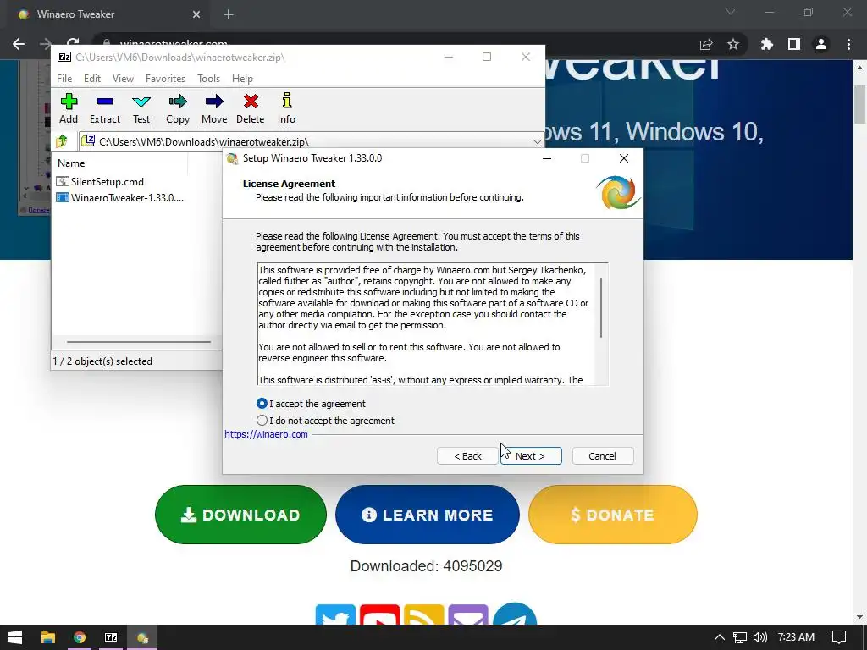
Task: Click the Add icon in 7-Zip toolbar
Action: tap(69, 108)
